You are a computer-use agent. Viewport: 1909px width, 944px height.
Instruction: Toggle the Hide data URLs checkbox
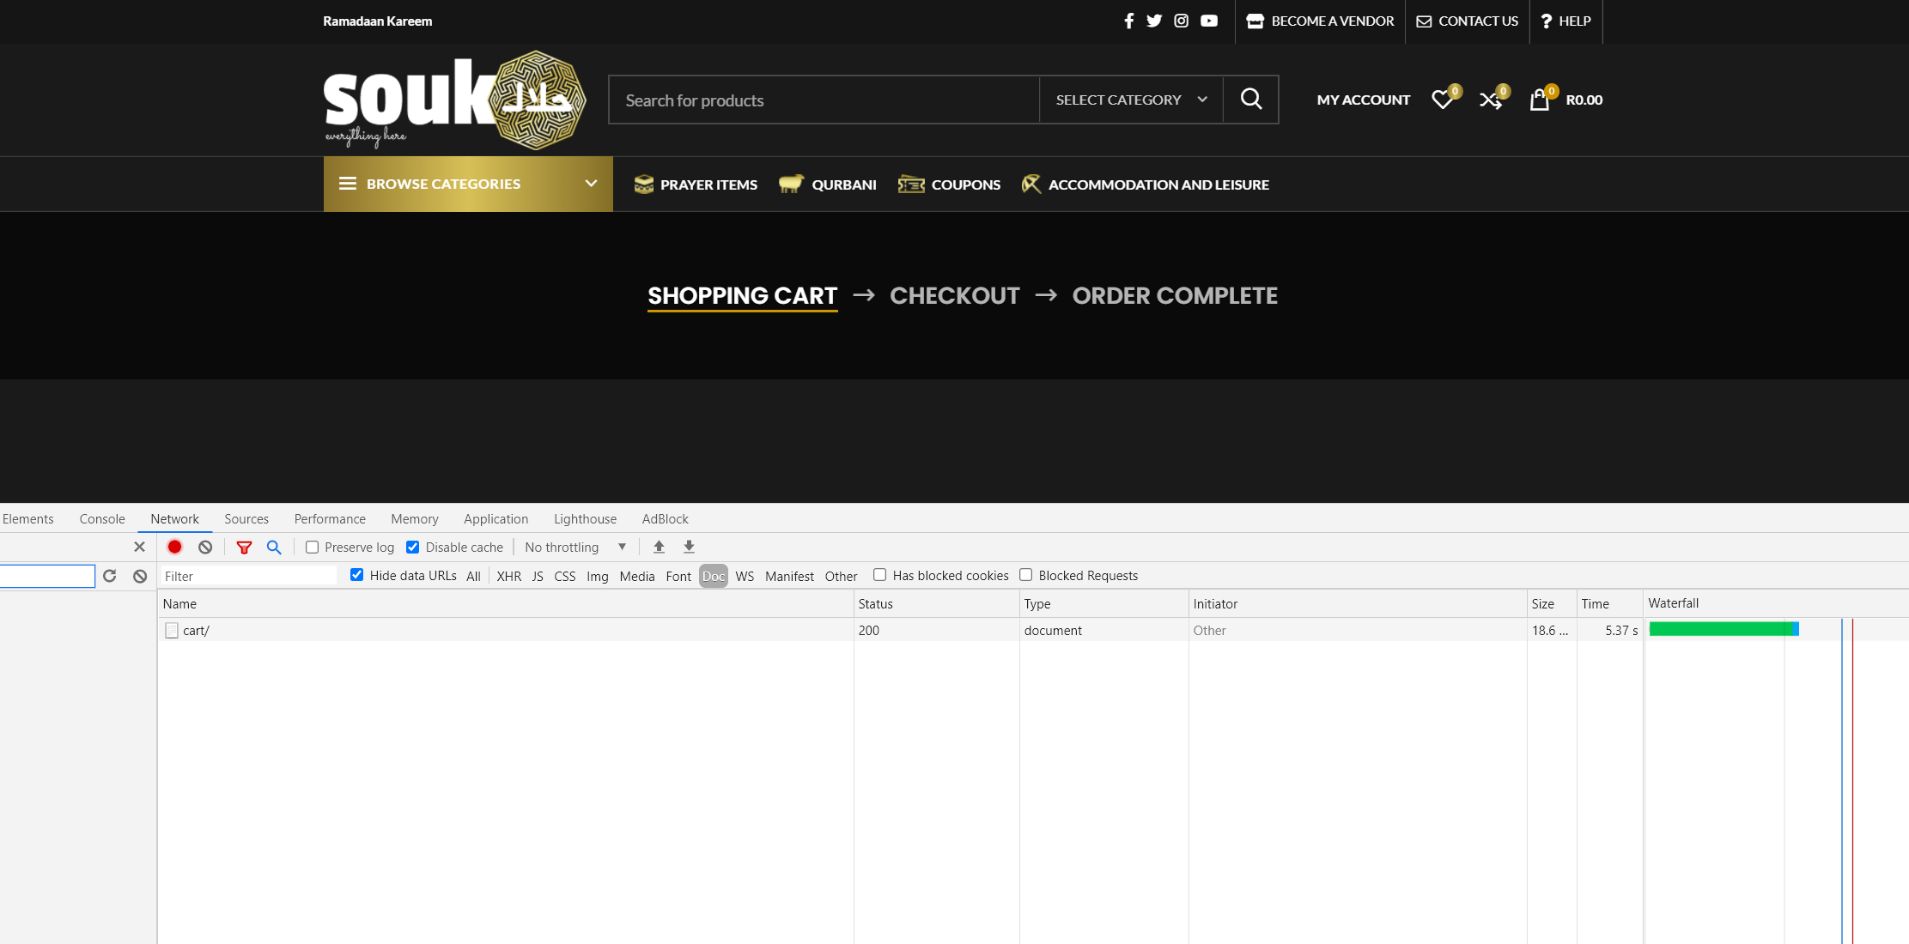point(357,575)
